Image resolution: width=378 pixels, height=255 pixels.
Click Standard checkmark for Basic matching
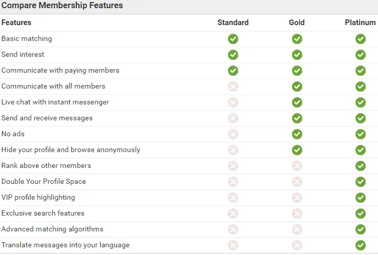[233, 39]
